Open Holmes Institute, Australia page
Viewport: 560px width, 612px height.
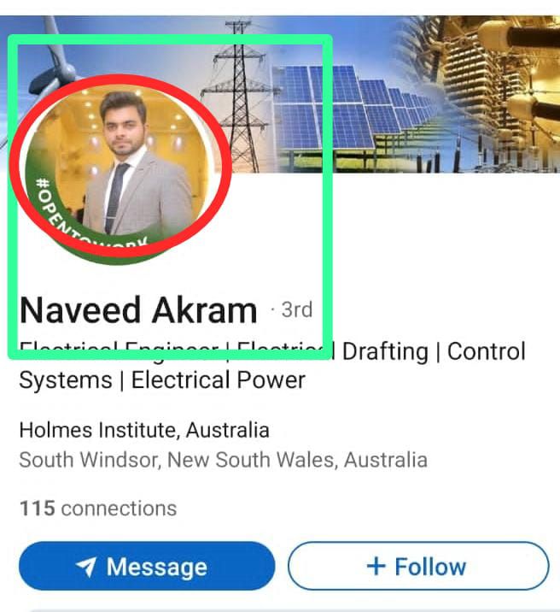[144, 430]
